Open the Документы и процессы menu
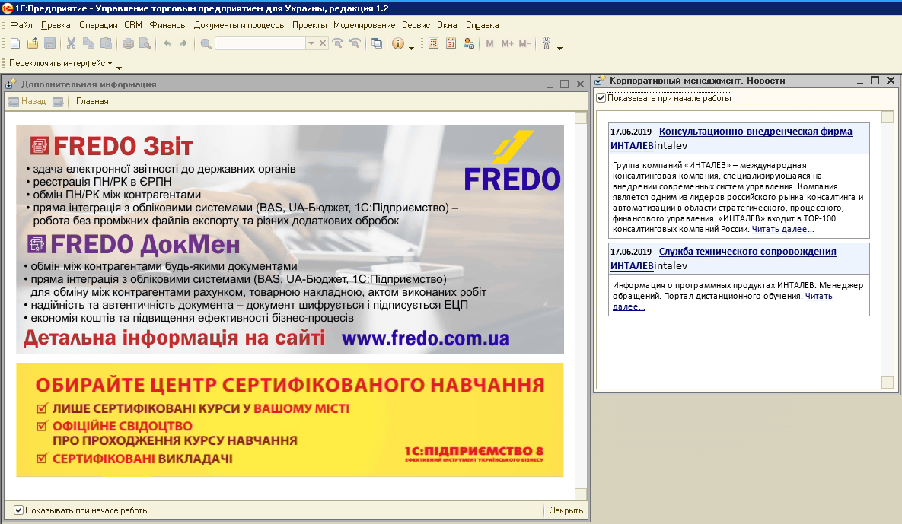Viewport: 902px width, 524px height. [x=240, y=25]
